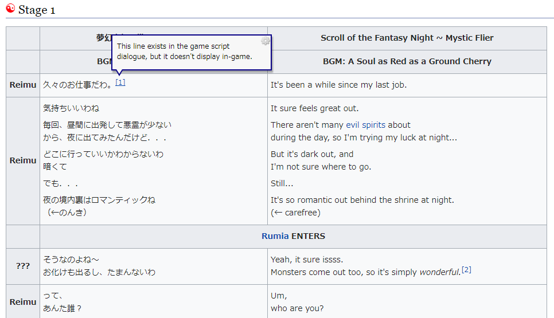Click the line "It's been a while since my last job."

(x=338, y=85)
